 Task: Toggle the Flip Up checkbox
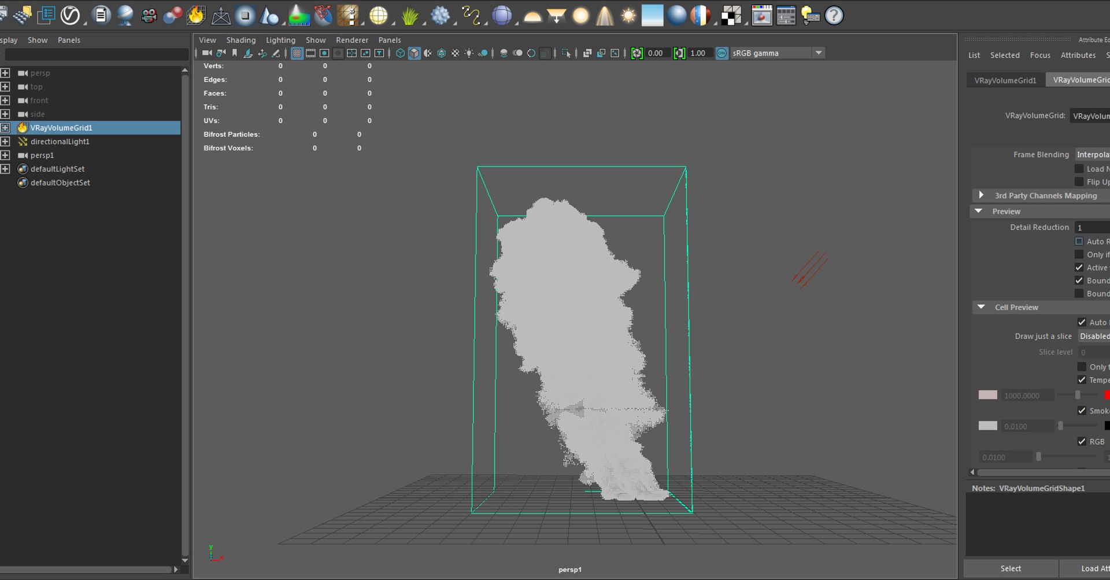pos(1079,182)
